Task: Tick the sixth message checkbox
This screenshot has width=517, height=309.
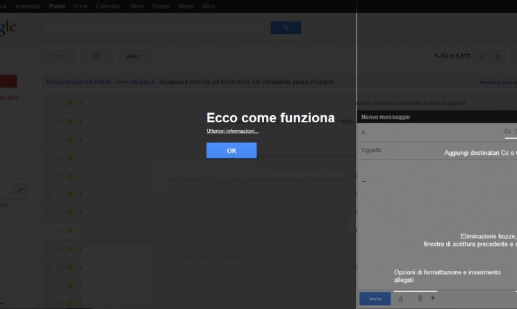Action: pyautogui.click(x=48, y=194)
